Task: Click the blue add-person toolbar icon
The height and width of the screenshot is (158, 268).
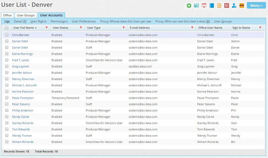Action: pyautogui.click(x=234, y=6)
